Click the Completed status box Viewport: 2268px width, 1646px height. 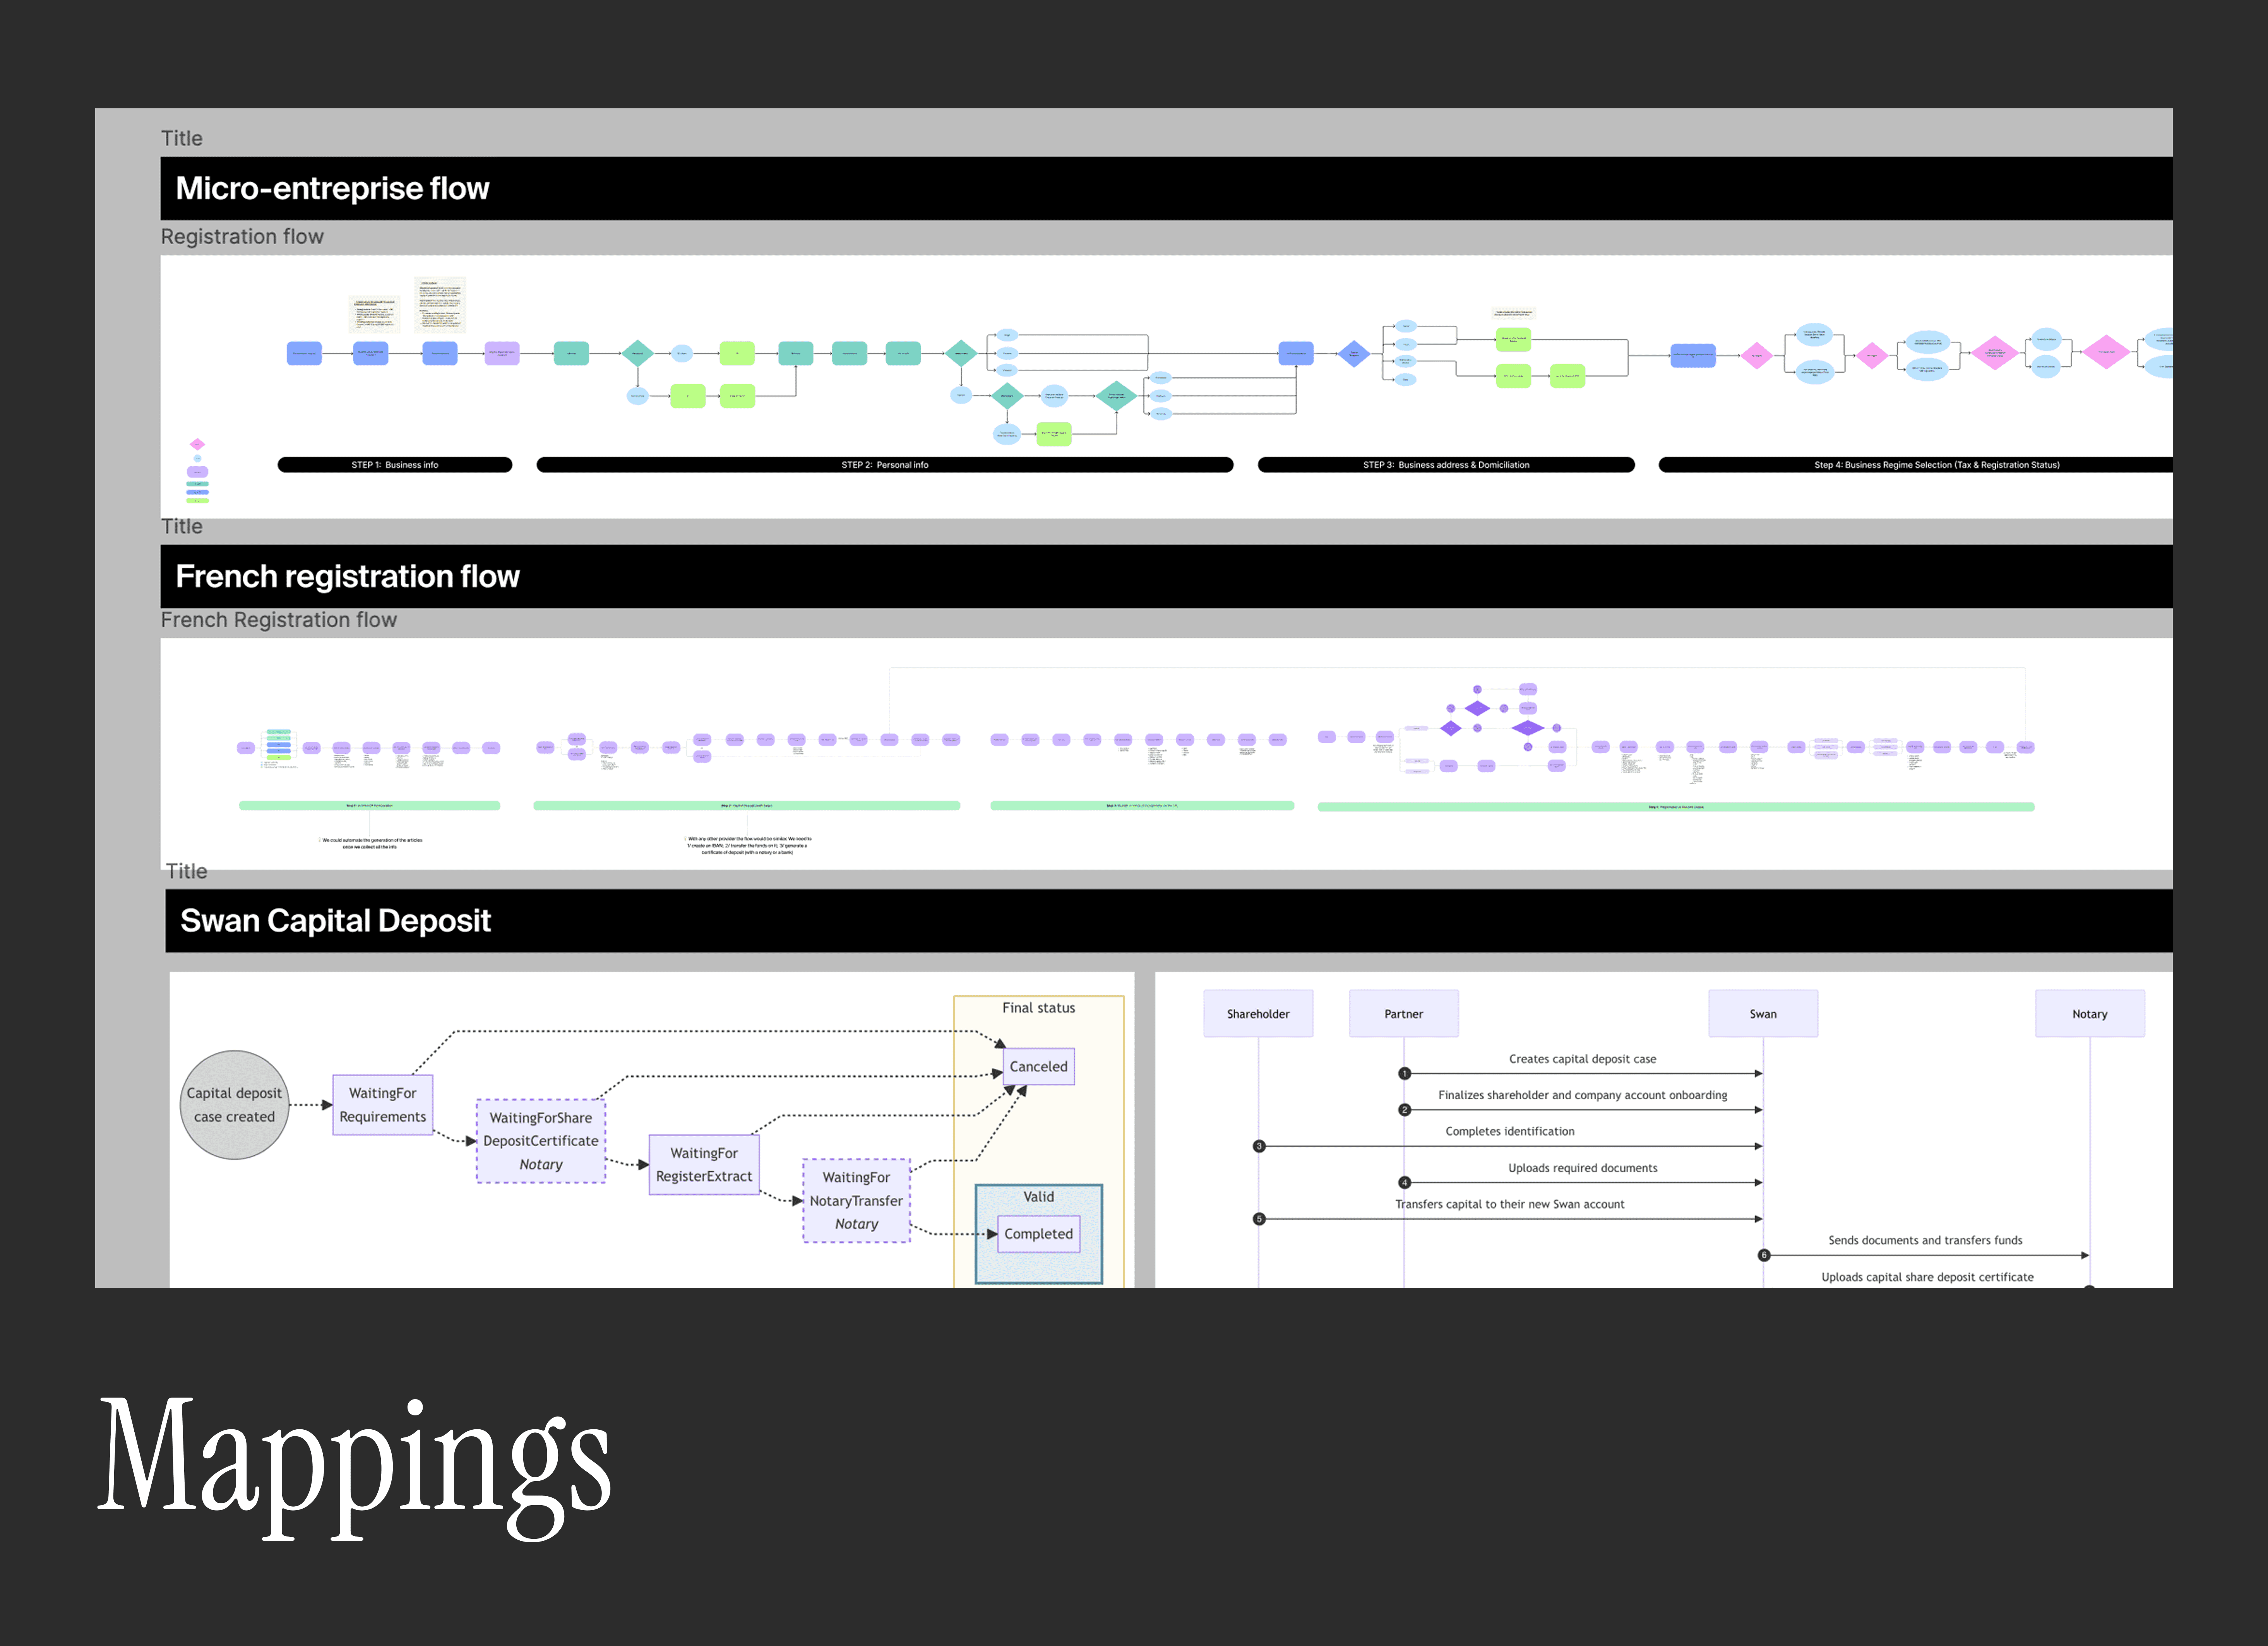(x=1038, y=1234)
